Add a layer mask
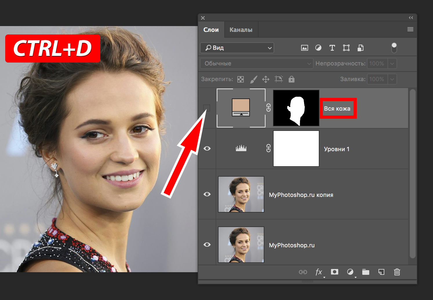433x300 pixels. click(334, 272)
